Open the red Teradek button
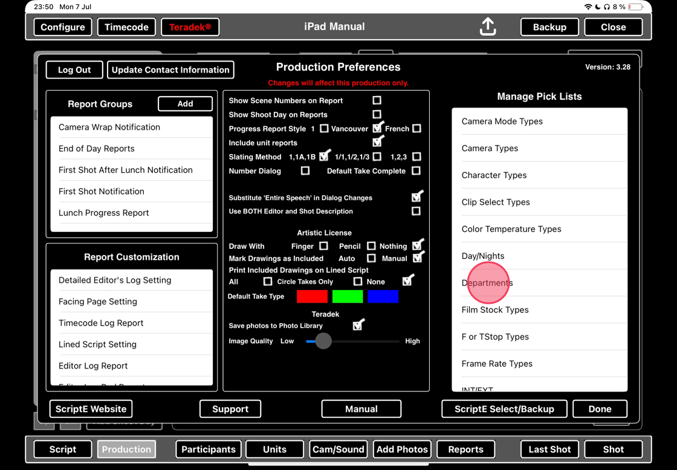 [x=190, y=27]
